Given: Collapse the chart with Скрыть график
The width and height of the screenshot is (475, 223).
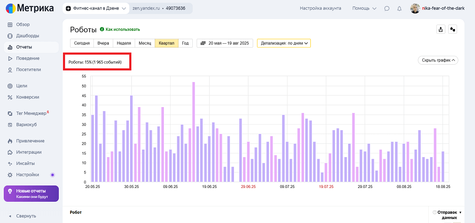Looking at the screenshot, I should point(438,60).
